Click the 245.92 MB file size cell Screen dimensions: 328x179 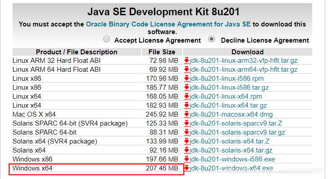tap(162, 114)
